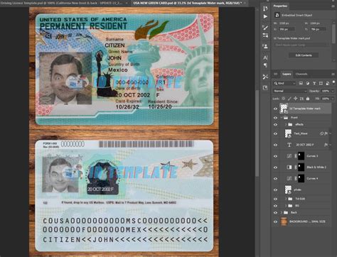Open the Kind filter dropdown
The width and height of the screenshot is (337, 257).
tap(284, 83)
